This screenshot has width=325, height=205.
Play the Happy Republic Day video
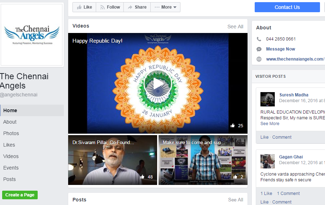158,84
